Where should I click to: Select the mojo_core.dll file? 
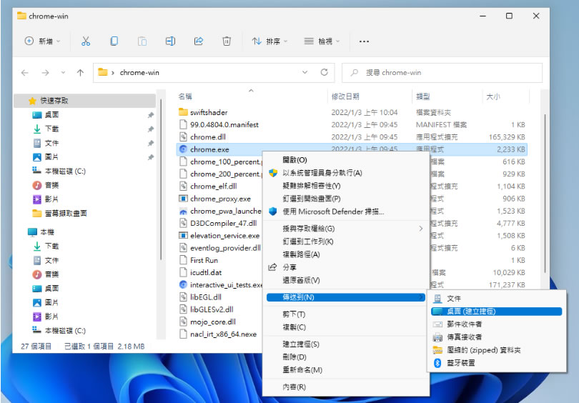pyautogui.click(x=213, y=322)
